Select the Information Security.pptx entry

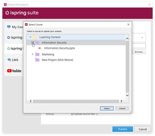coord(60,48)
